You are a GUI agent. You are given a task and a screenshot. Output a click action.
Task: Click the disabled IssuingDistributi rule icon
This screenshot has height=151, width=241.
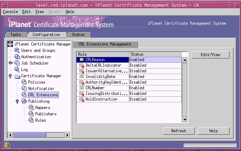(82, 94)
